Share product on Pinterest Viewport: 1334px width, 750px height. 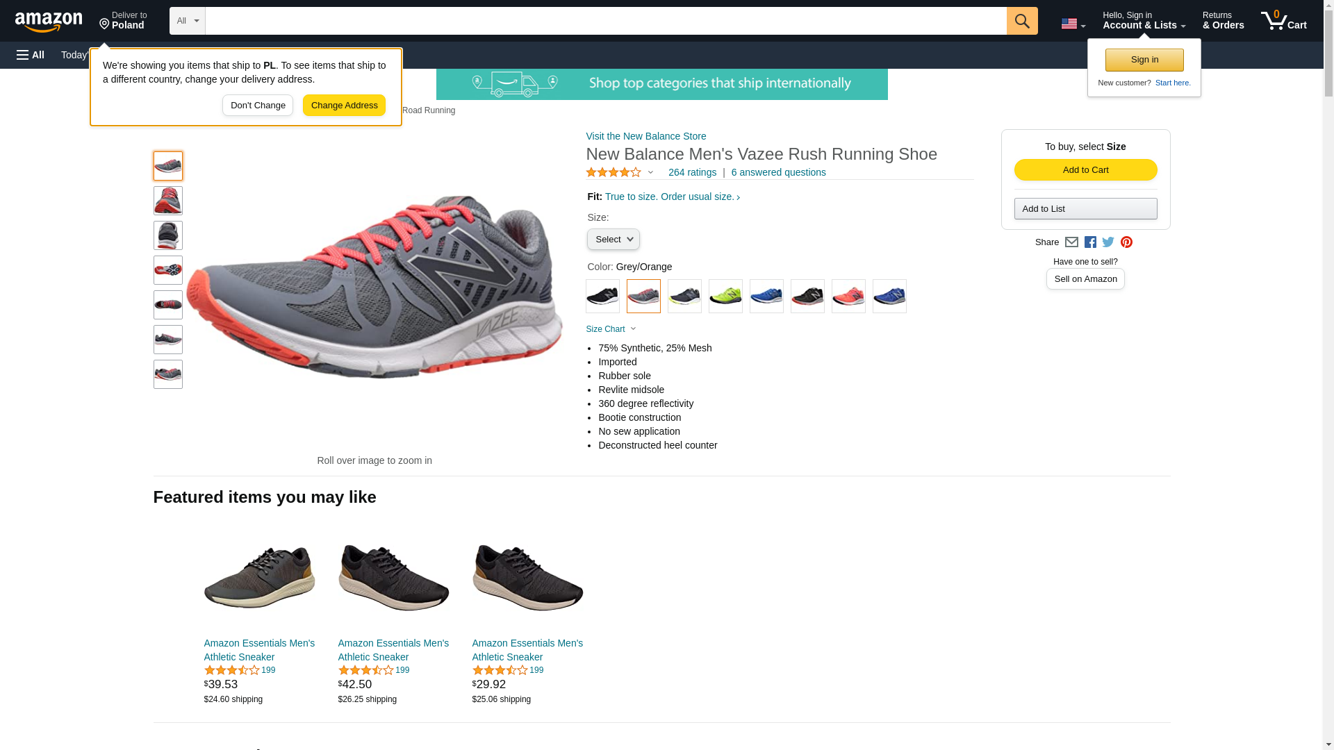click(x=1126, y=242)
